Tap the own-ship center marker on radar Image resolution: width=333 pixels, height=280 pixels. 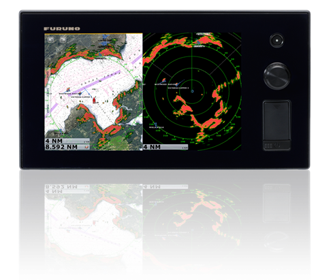pos(192,91)
